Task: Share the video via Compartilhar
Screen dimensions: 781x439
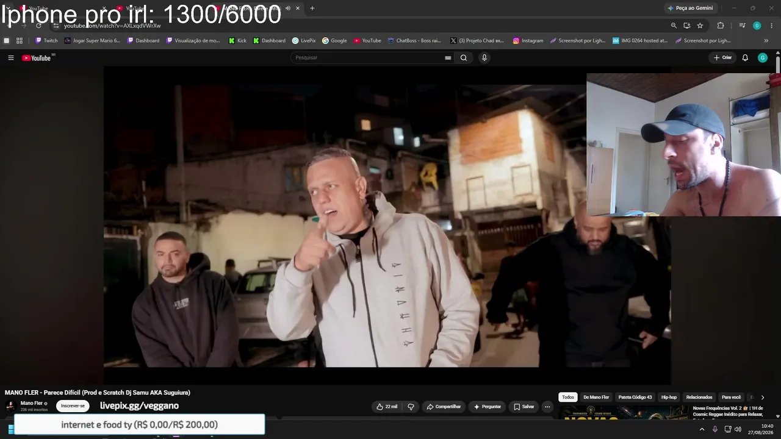Action: click(x=444, y=407)
